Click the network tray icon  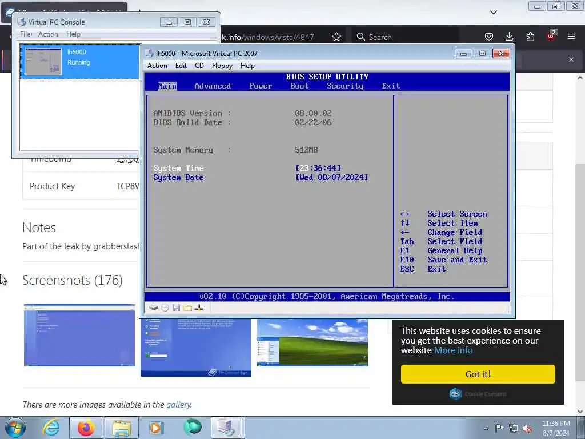(514, 428)
